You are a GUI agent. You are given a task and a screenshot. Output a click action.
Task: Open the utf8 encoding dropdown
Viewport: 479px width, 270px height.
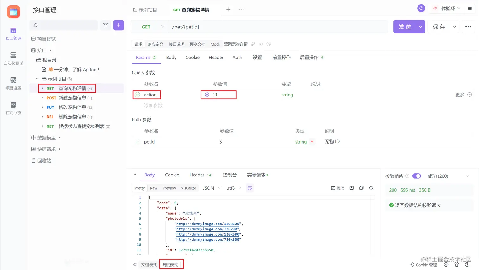pyautogui.click(x=234, y=188)
